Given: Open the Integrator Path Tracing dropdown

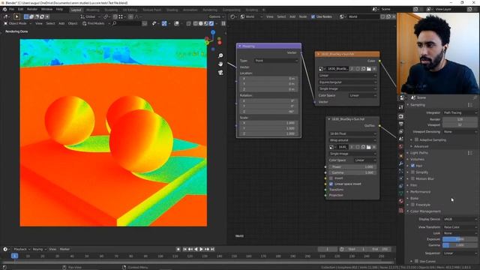Looking at the screenshot, I should pos(460,112).
